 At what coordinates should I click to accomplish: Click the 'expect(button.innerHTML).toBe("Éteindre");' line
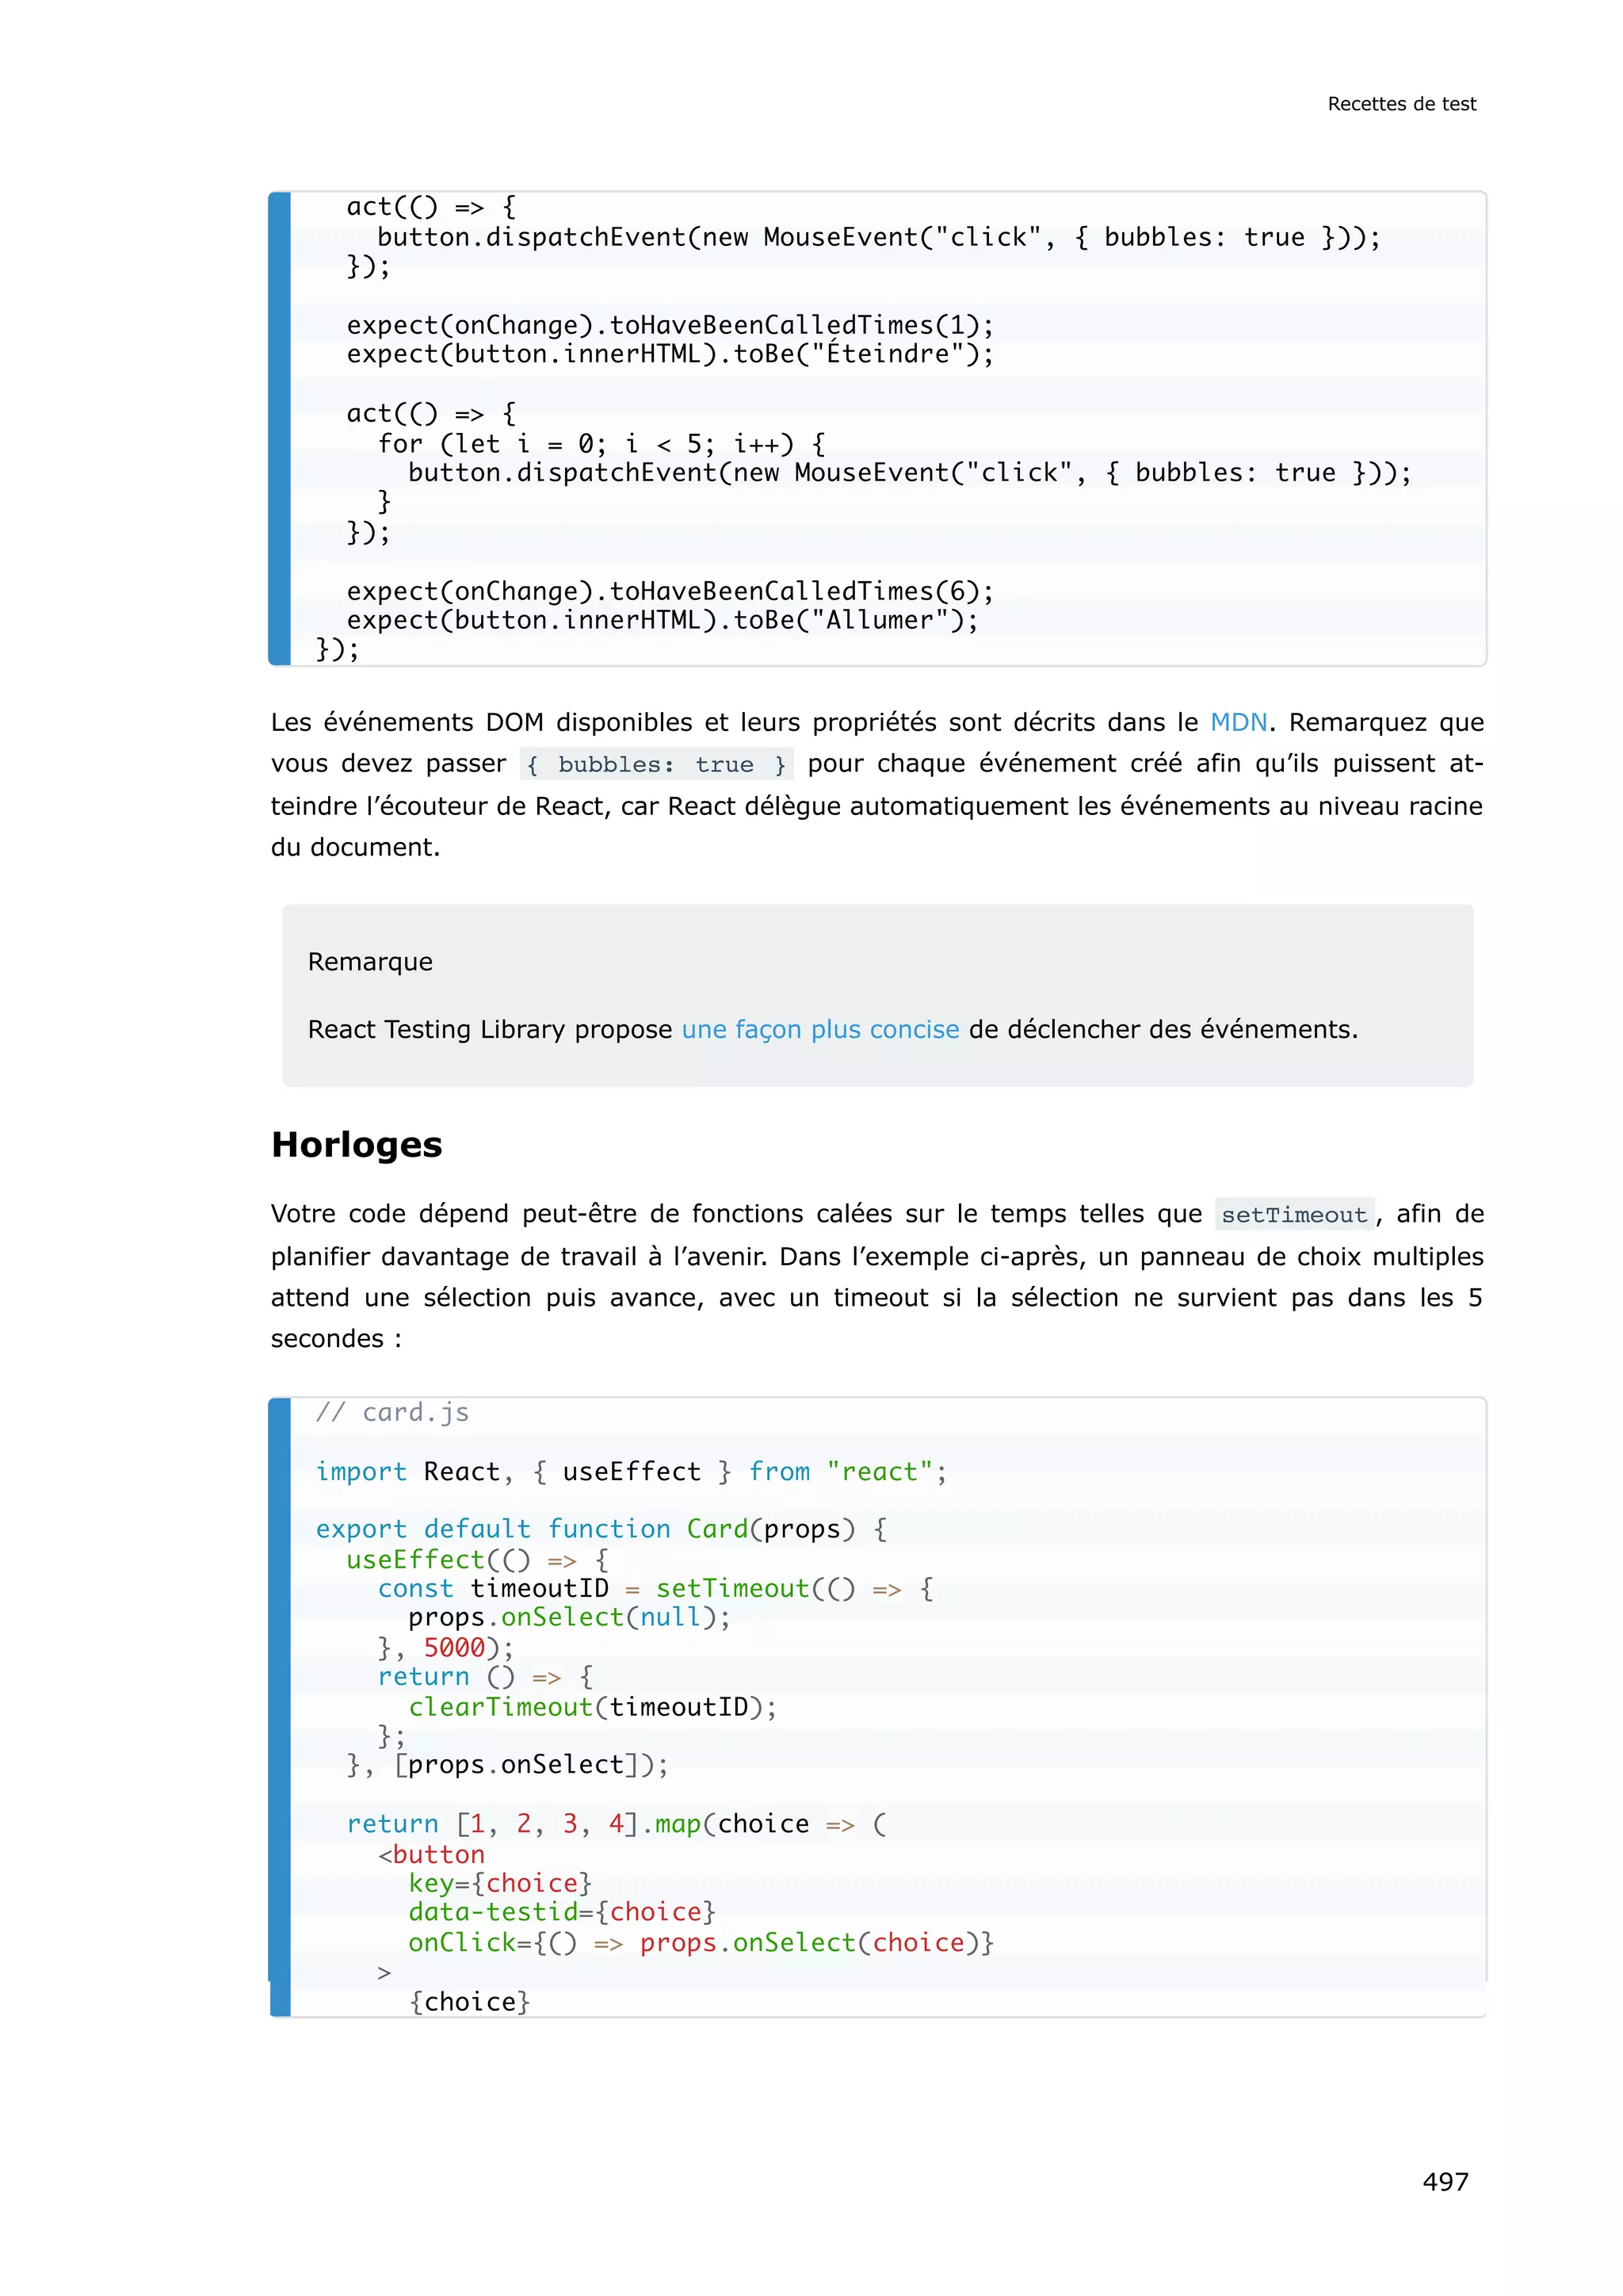[x=670, y=354]
